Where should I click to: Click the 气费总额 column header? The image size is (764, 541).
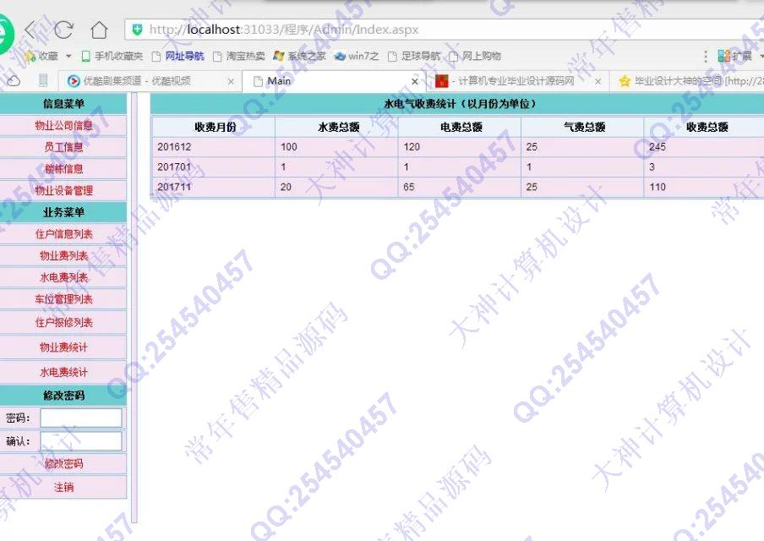(x=583, y=127)
